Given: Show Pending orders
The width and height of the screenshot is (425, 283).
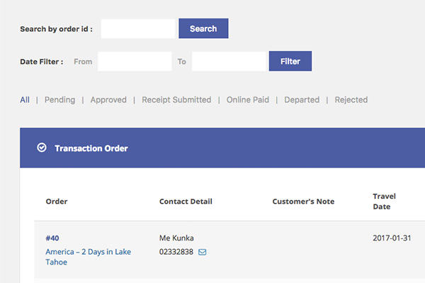Looking at the screenshot, I should click(x=59, y=100).
